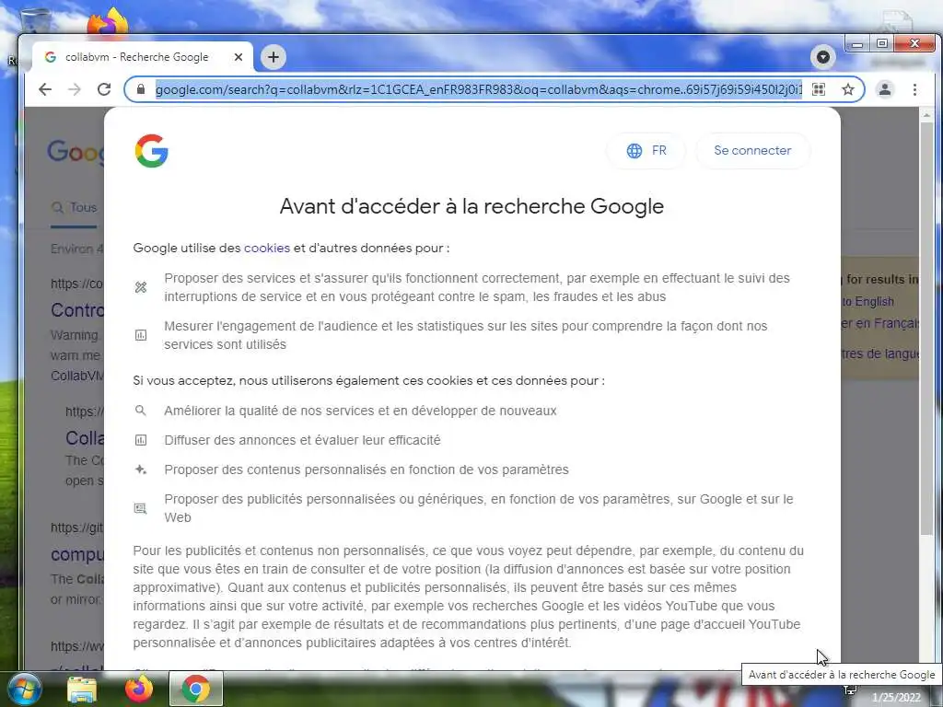Image resolution: width=943 pixels, height=707 pixels.
Task: Open the QR code icon in address bar
Action: coord(819,89)
